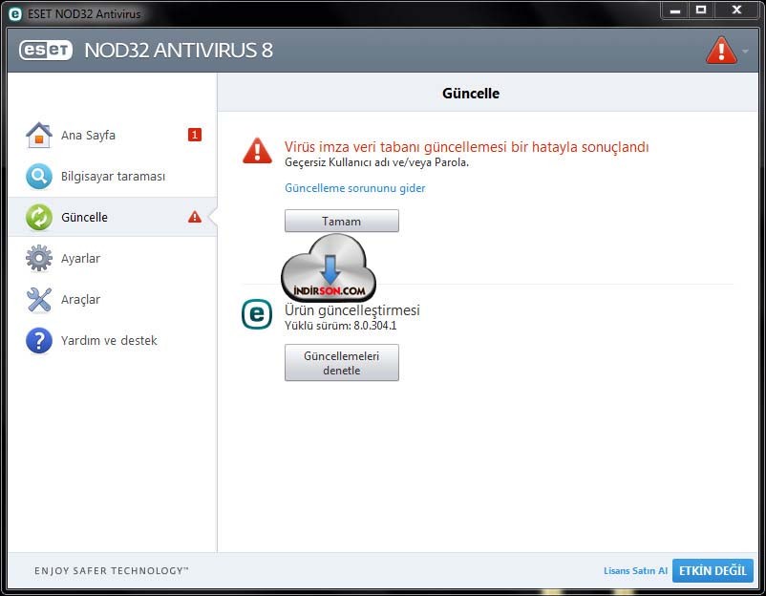Close the ESET NOD32 window
This screenshot has height=596, width=766.
736,11
